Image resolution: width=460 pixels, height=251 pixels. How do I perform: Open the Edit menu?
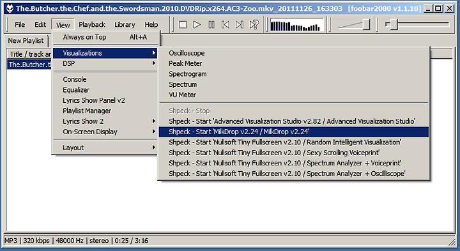point(40,25)
